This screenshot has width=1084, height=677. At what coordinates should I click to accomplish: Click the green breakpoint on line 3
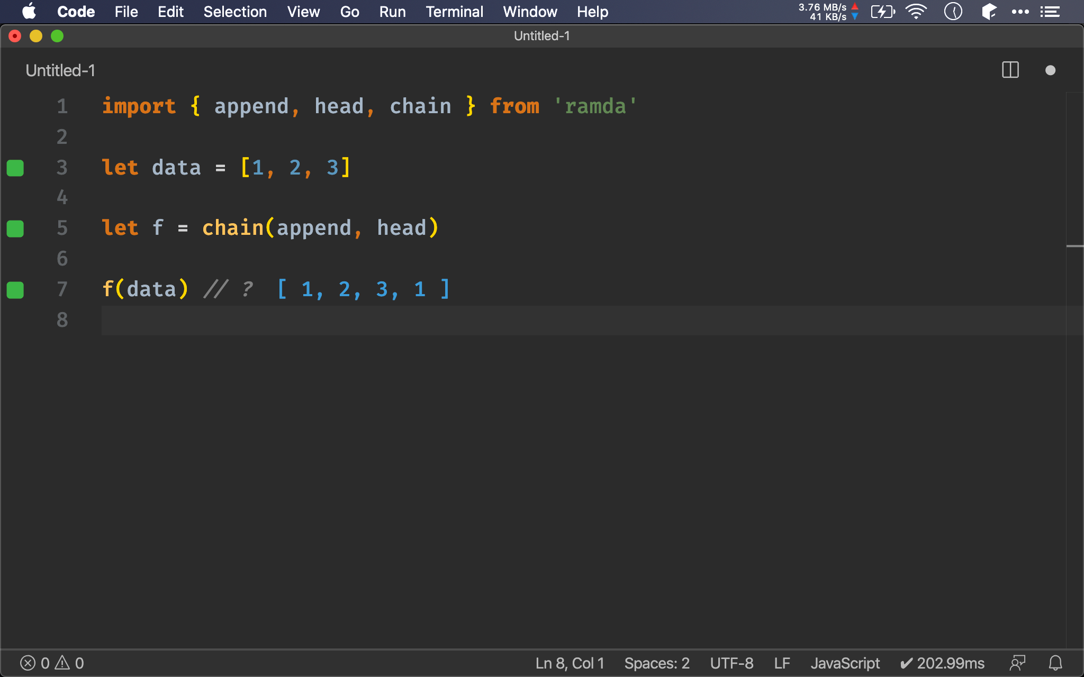pos(15,167)
